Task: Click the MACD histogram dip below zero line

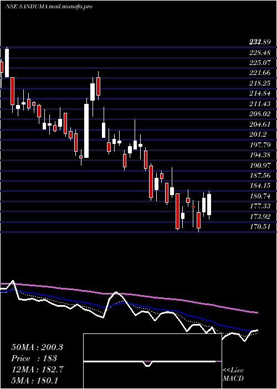Action: [148, 363]
